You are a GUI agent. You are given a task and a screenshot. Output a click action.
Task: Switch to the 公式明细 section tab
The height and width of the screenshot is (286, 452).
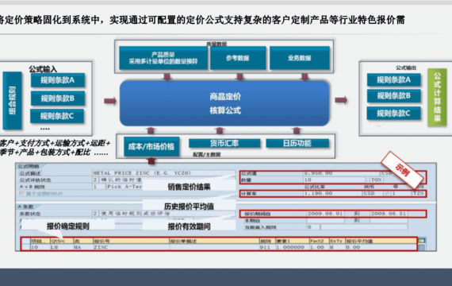[29, 166]
